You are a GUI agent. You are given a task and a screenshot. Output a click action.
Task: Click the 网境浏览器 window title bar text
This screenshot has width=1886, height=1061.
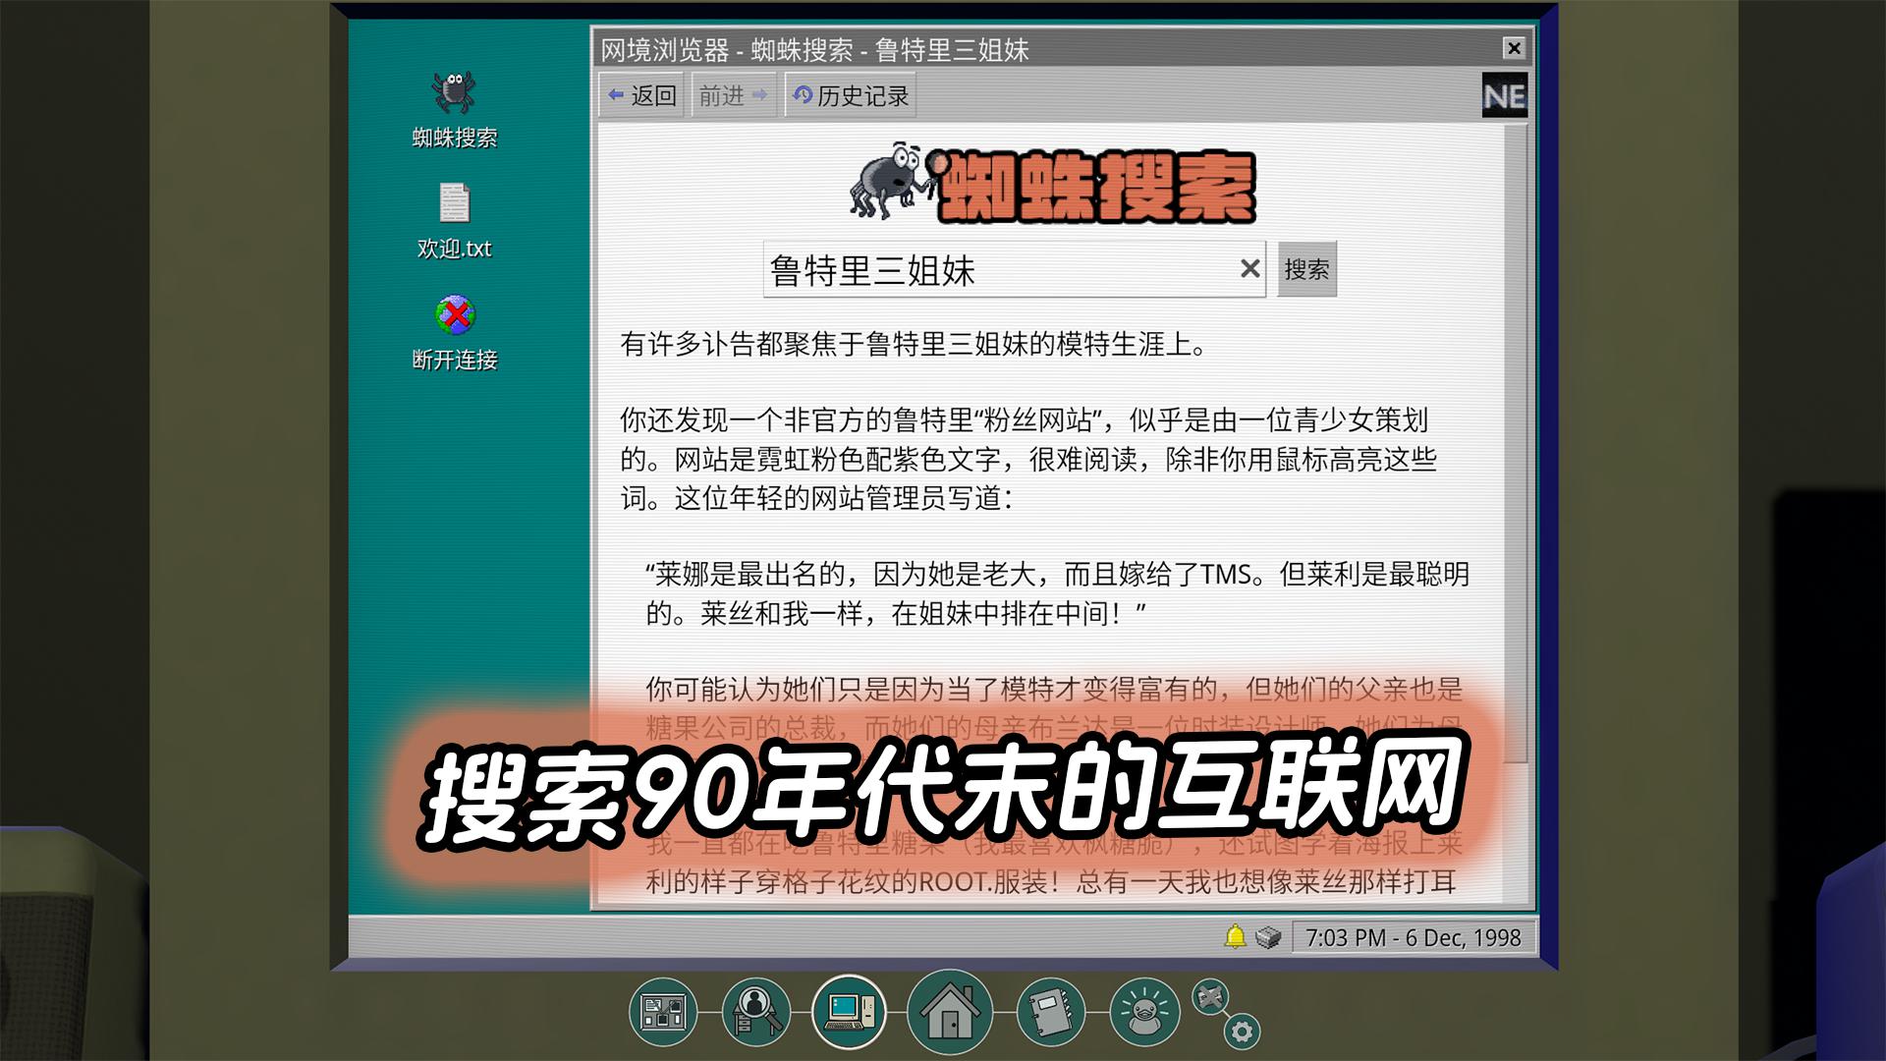tap(814, 49)
